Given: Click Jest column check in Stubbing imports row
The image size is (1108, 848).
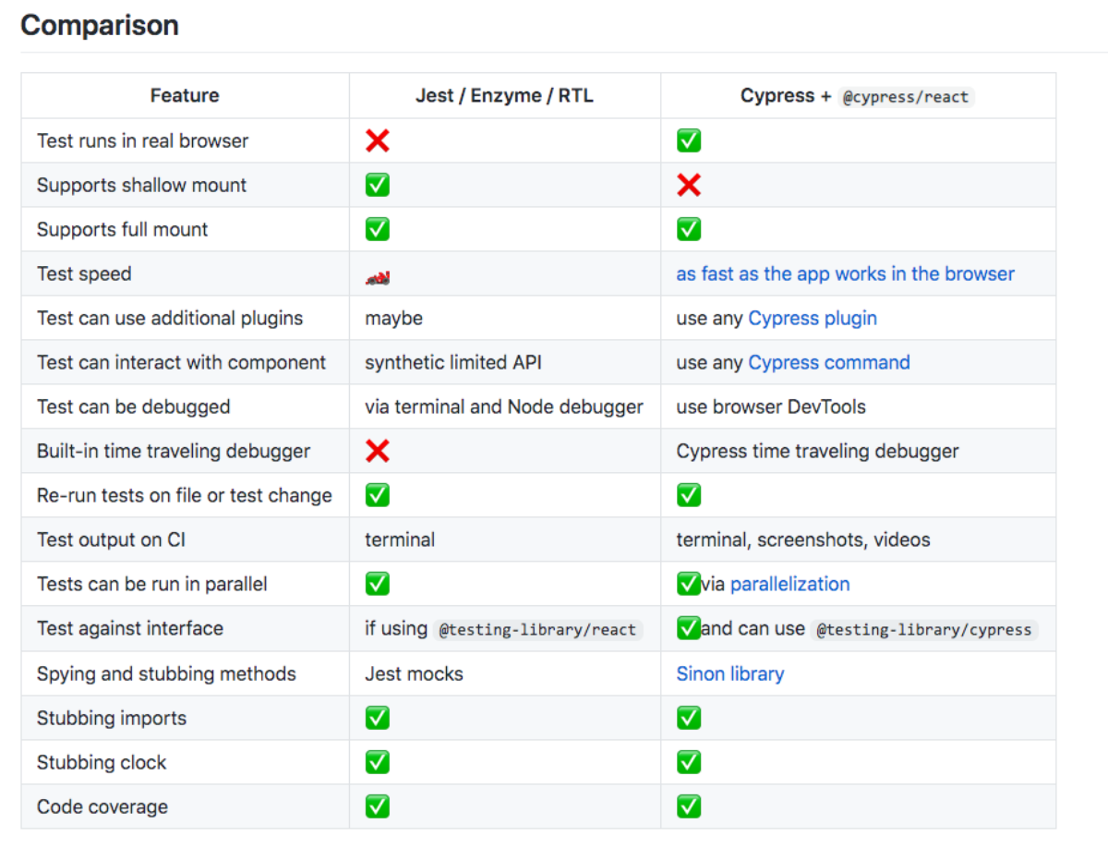Looking at the screenshot, I should tap(377, 718).
